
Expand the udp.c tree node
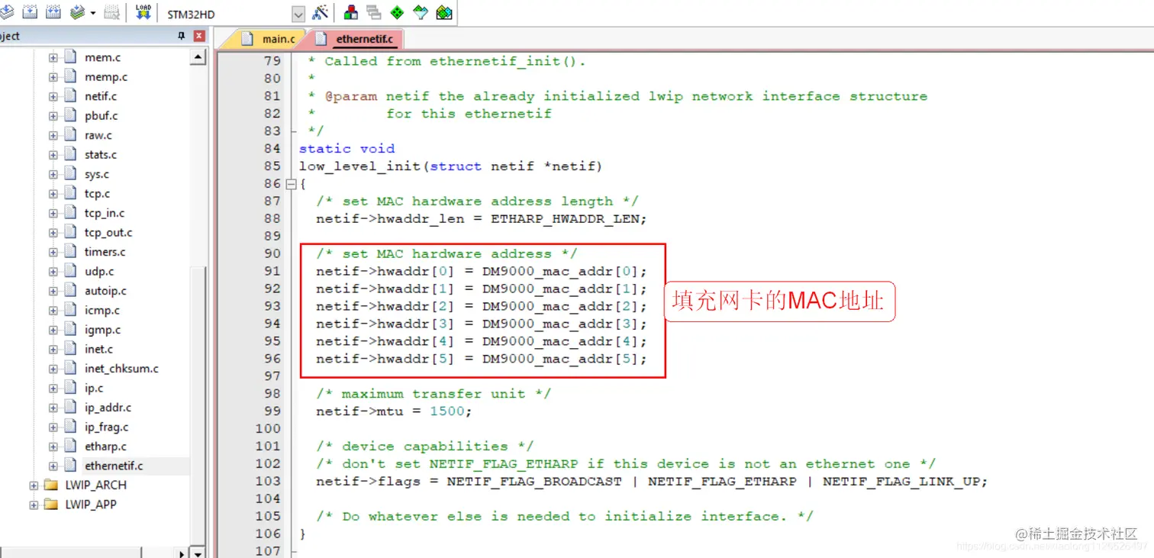click(x=53, y=272)
